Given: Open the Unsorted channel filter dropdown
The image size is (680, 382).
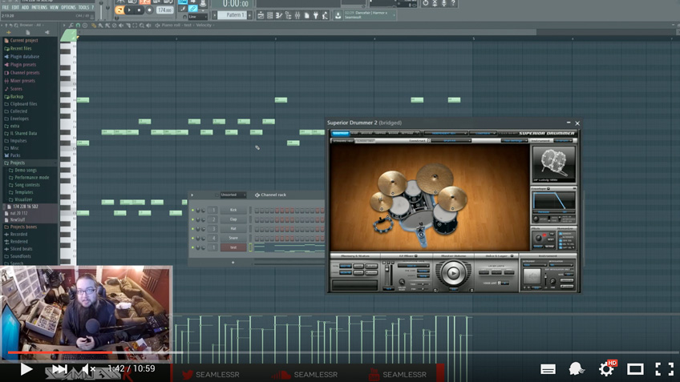Looking at the screenshot, I should [x=233, y=195].
